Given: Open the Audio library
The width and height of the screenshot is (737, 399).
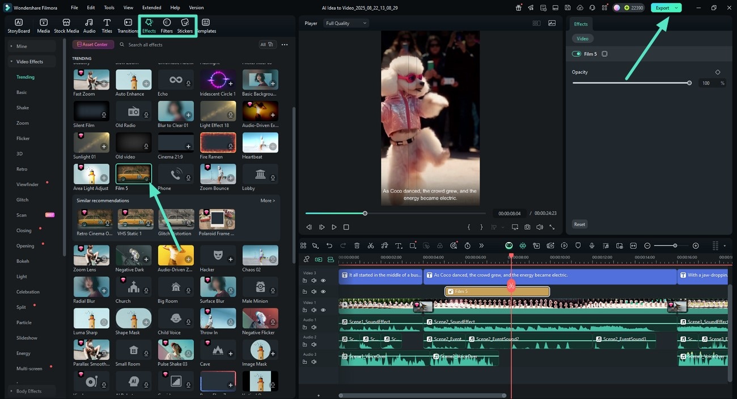Looking at the screenshot, I should [x=90, y=26].
